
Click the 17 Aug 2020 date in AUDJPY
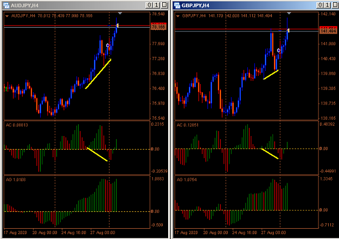coord(15,232)
